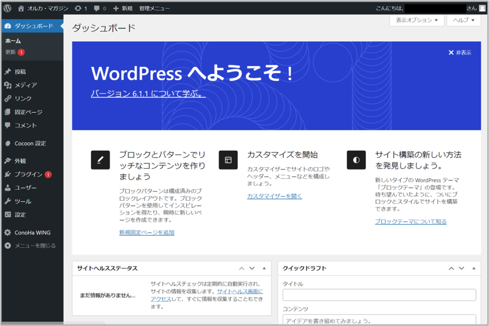The image size is (489, 326).
Task: Click the media icon next to メディア
Action: click(x=8, y=85)
